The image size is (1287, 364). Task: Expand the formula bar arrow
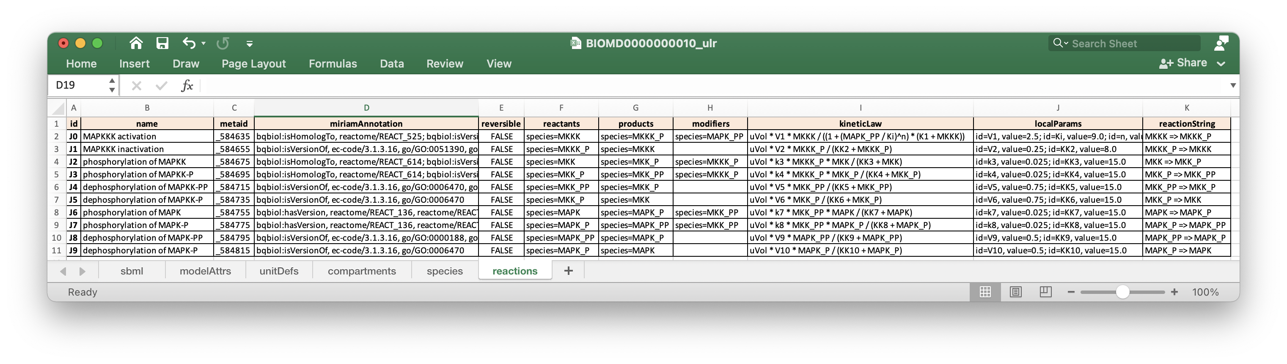(1233, 85)
